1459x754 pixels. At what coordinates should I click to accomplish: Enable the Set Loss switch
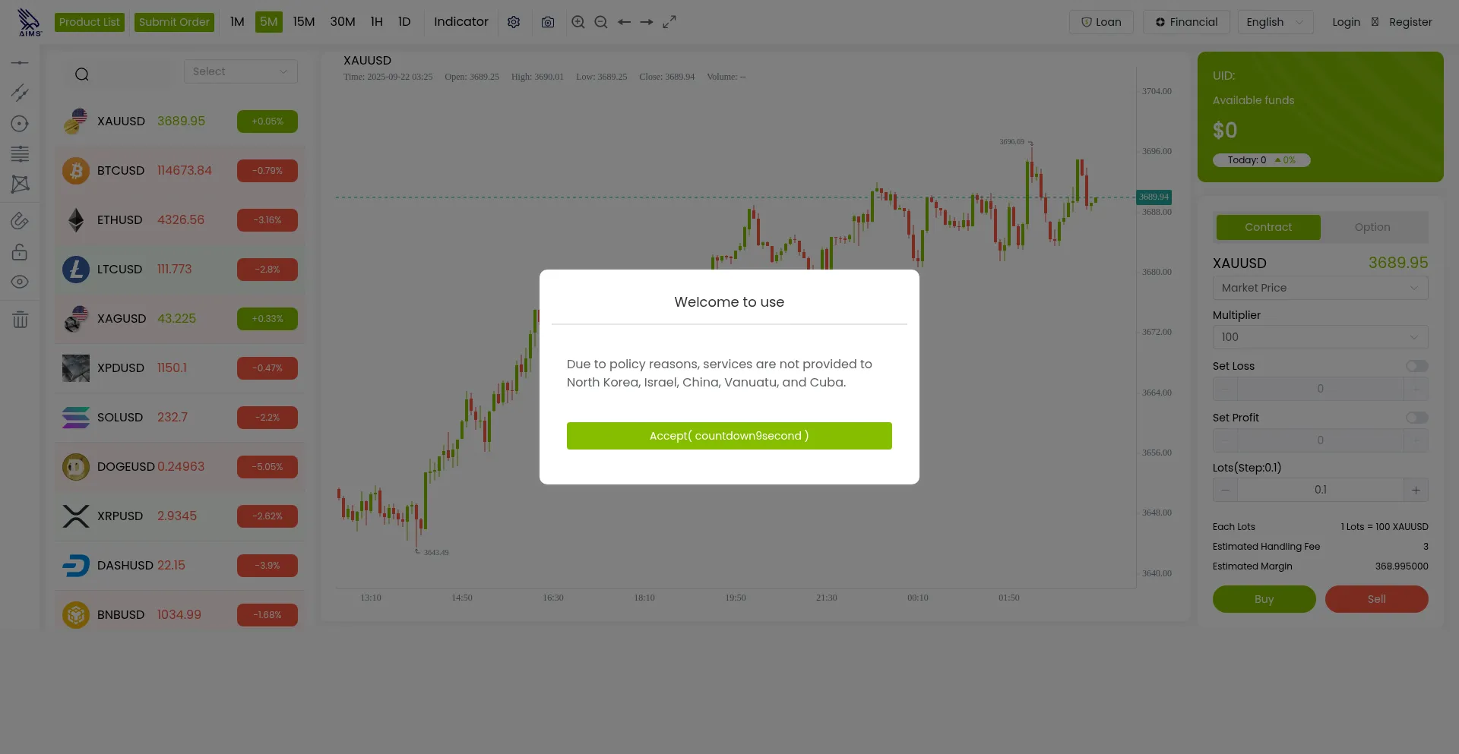(x=1416, y=366)
